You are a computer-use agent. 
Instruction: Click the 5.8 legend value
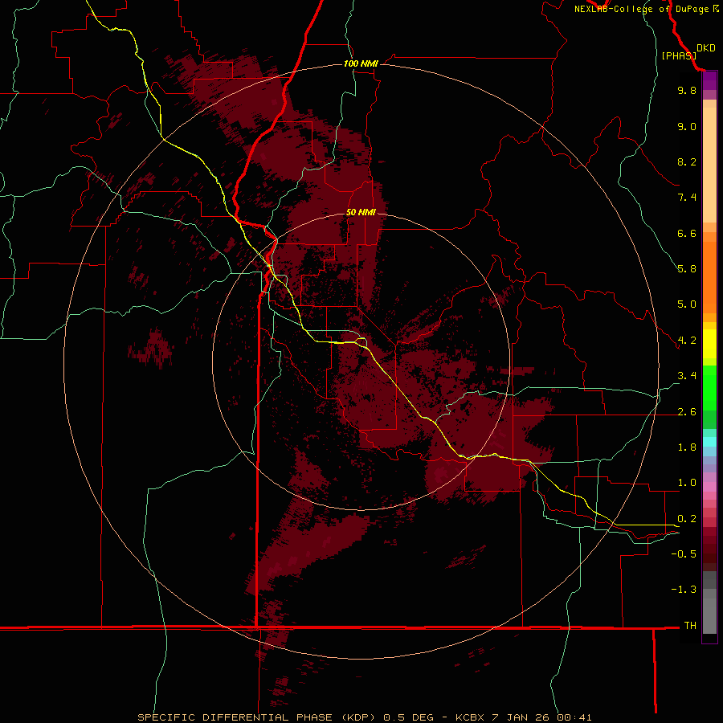[687, 269]
